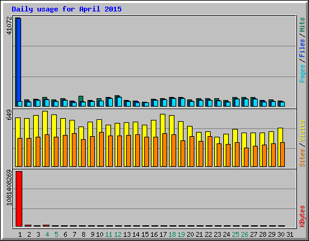Click the green 'Hits' legend label

click(302, 25)
